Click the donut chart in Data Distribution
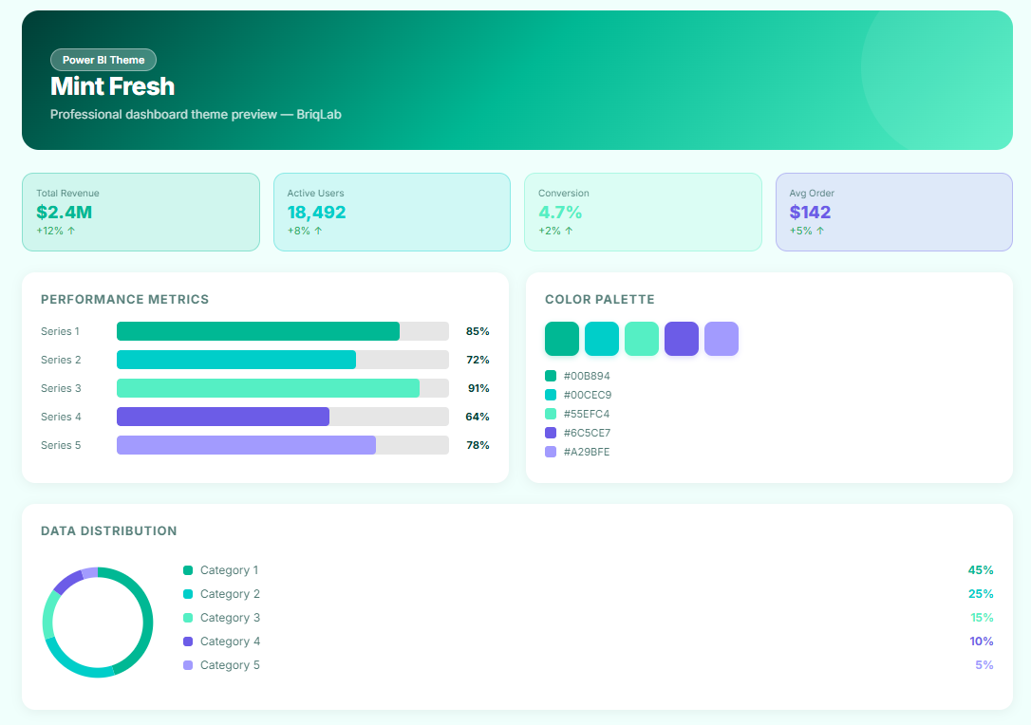 (x=98, y=623)
